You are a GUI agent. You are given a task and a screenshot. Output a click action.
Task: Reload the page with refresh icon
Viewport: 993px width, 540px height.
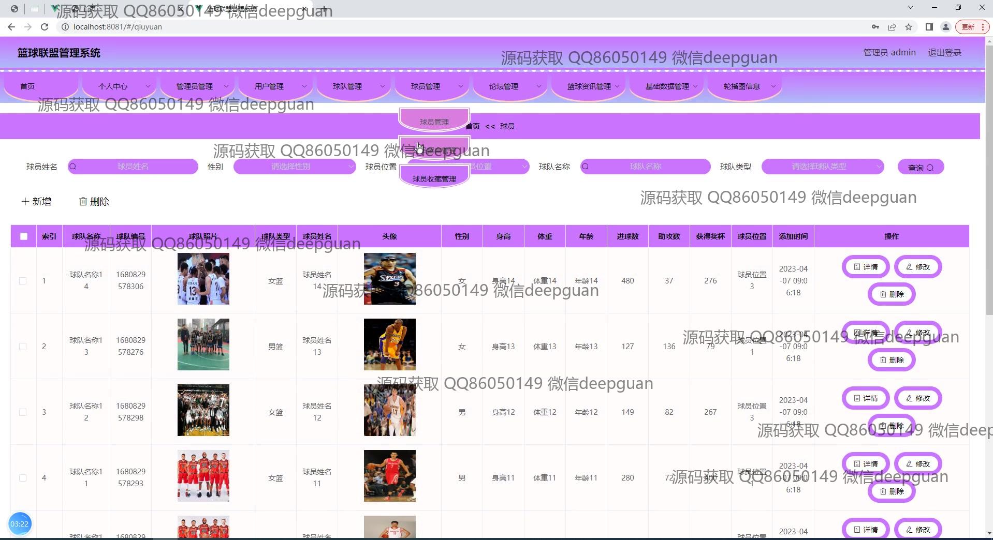tap(45, 27)
